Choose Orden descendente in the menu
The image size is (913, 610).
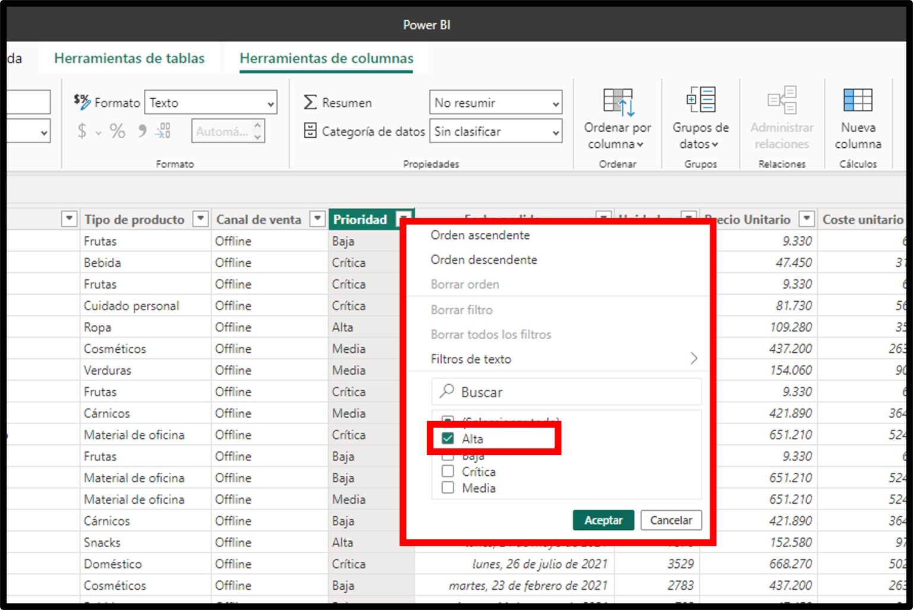click(483, 260)
